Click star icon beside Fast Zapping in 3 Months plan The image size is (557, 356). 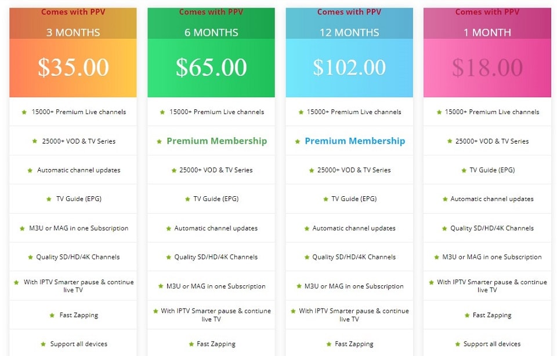pyautogui.click(x=52, y=315)
